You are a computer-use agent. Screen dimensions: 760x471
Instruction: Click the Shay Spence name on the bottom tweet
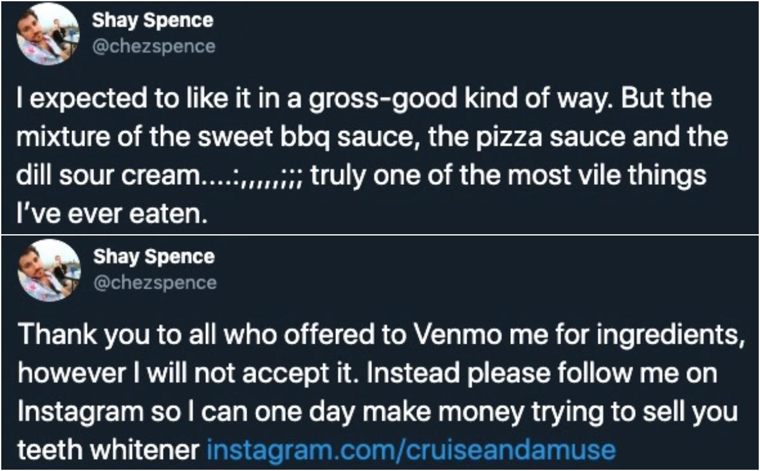[x=153, y=256]
